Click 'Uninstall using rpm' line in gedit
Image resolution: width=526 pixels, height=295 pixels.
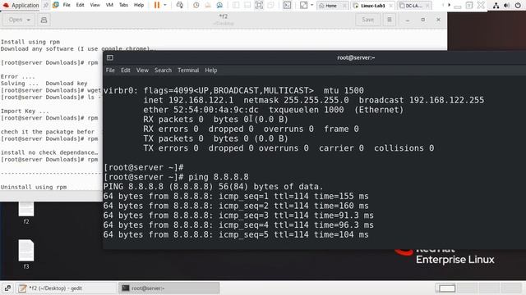point(34,187)
